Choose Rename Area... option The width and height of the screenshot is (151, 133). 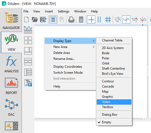(x=70, y=59)
